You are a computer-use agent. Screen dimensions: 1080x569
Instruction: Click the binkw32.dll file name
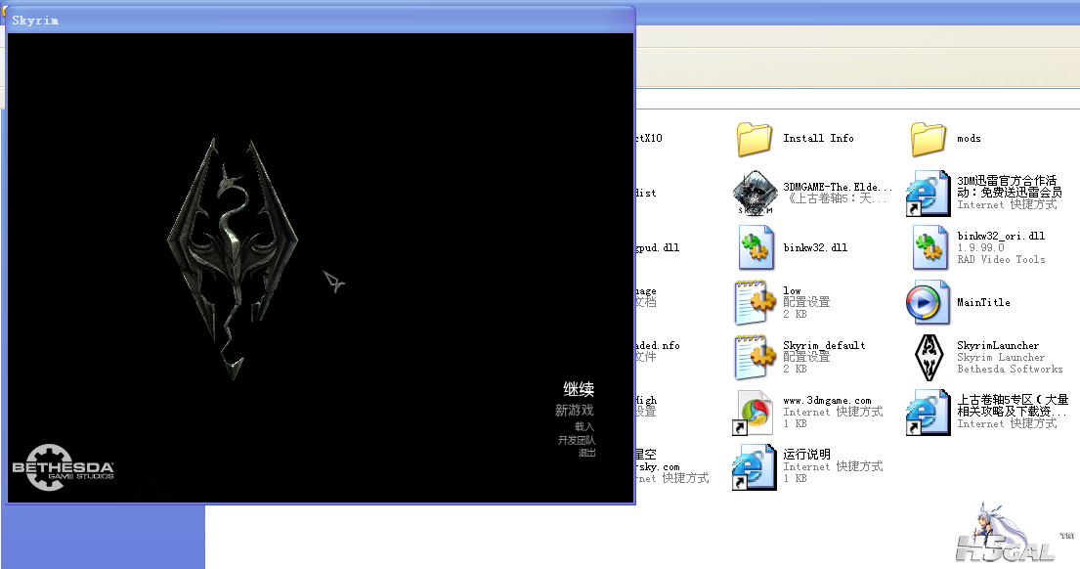tap(815, 247)
